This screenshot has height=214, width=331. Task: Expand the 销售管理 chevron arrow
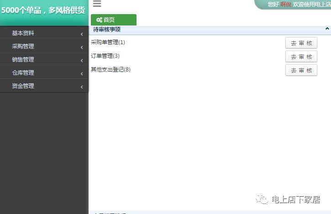click(82, 60)
